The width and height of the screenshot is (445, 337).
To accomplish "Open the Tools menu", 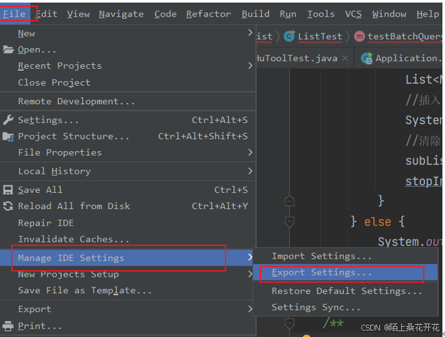I will 321,14.
